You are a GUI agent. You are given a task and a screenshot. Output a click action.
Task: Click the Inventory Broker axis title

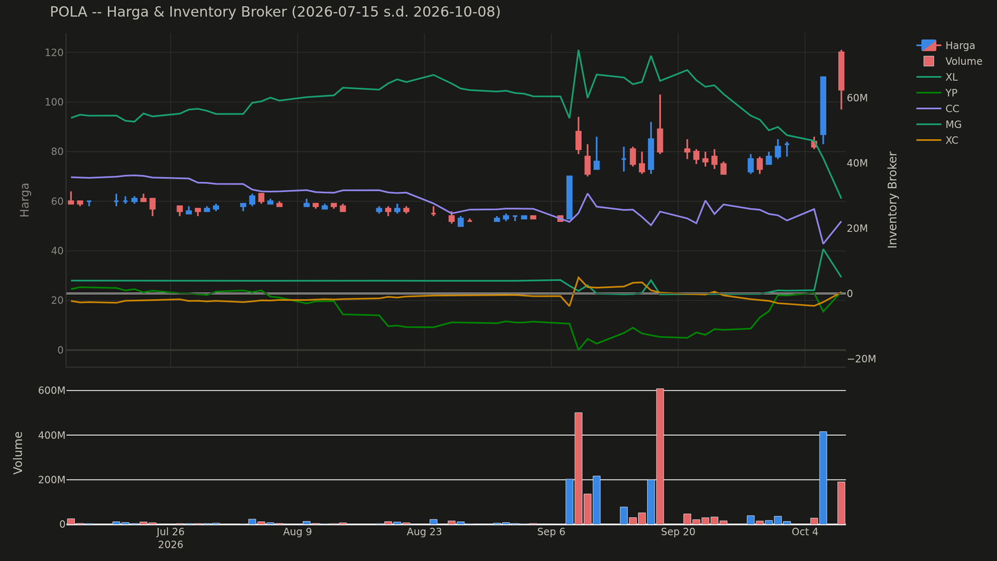point(892,199)
